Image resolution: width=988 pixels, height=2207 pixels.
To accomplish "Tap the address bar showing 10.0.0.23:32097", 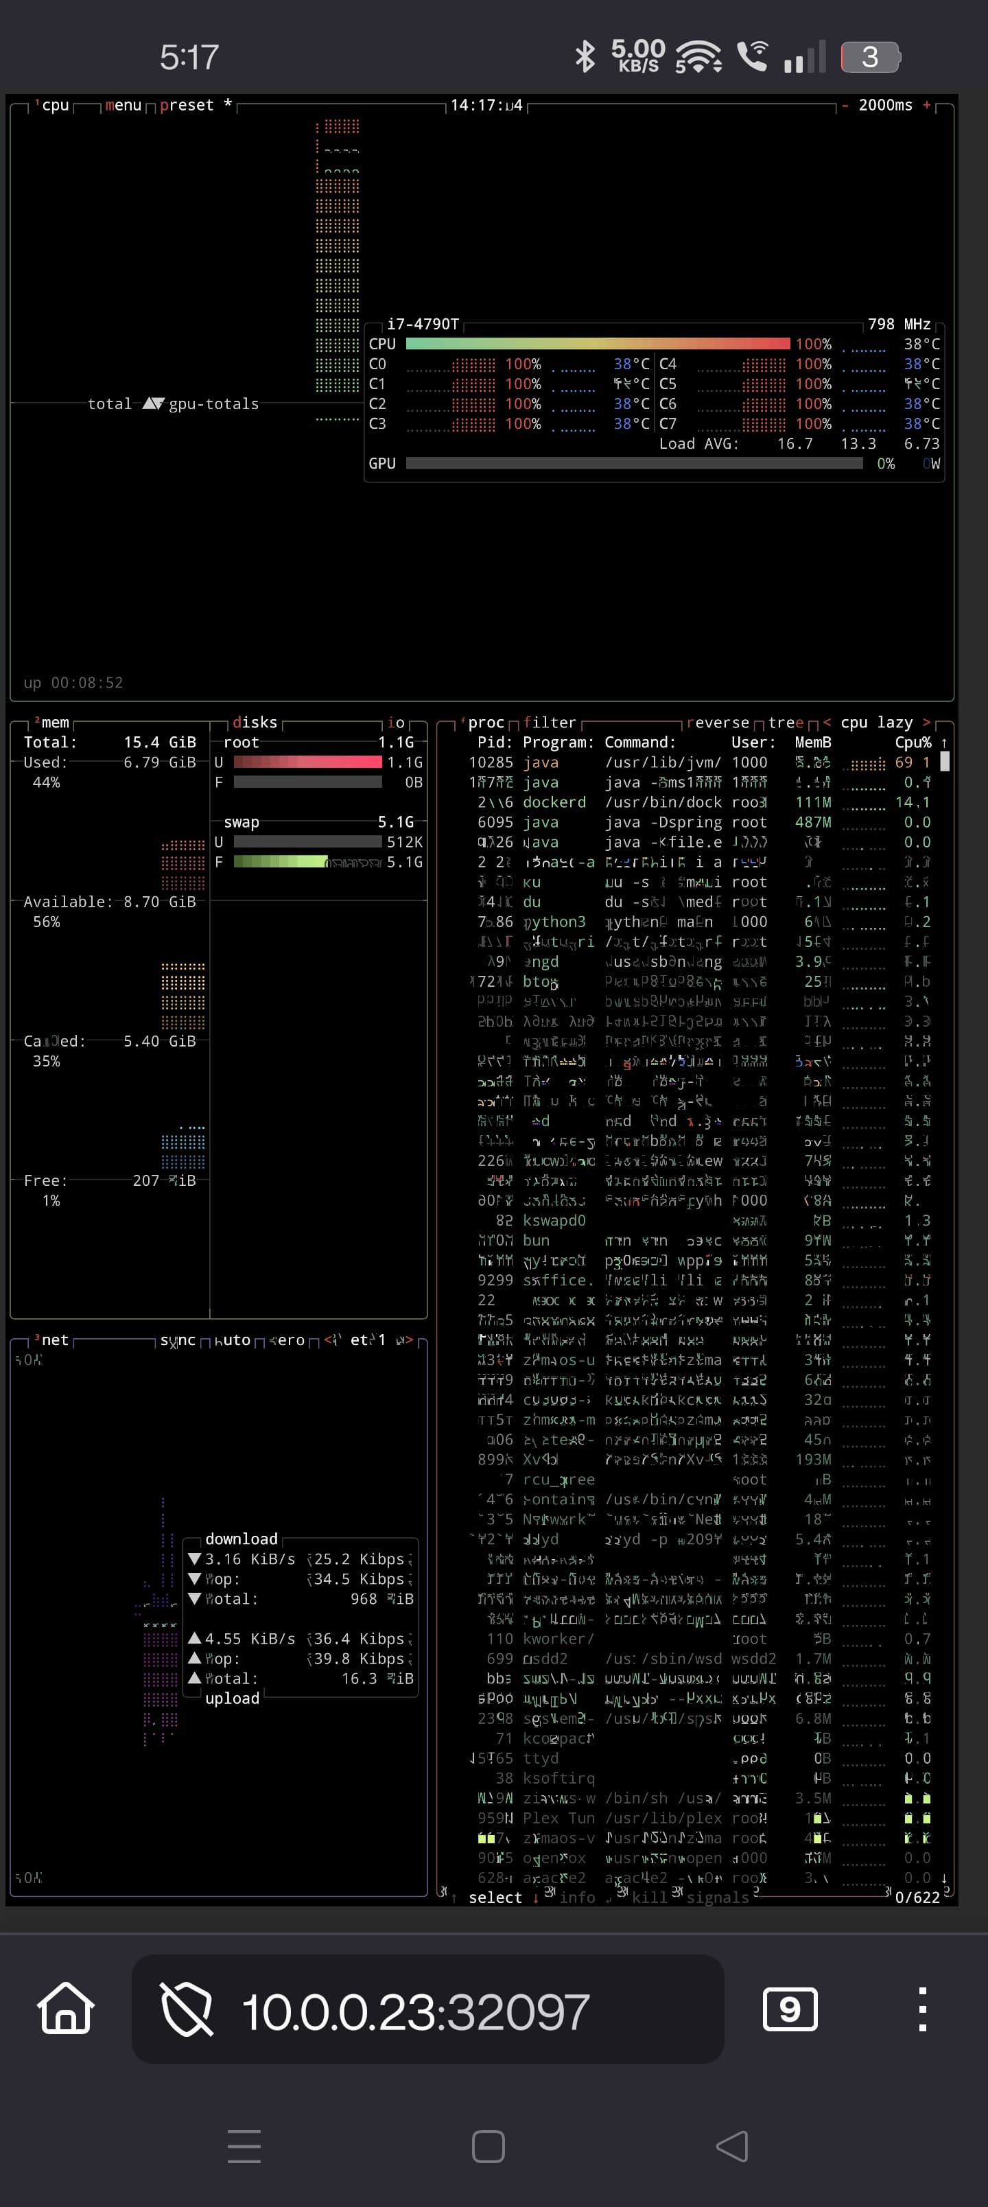I will (x=427, y=2009).
